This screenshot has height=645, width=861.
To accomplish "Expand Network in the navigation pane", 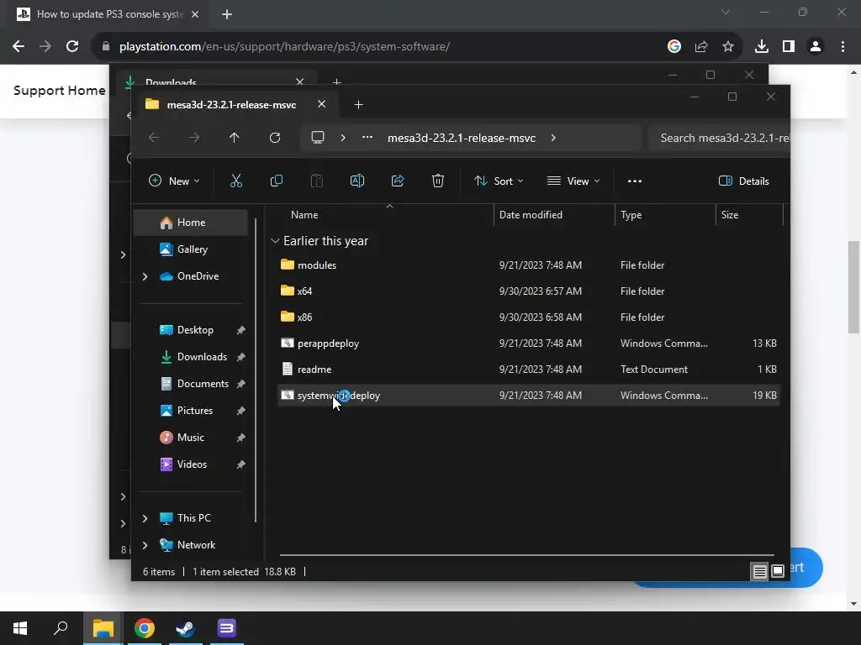I will tap(145, 545).
